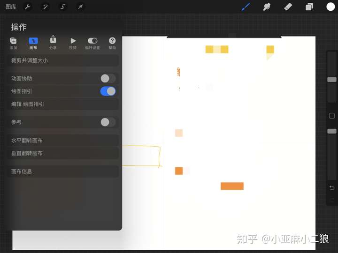The width and height of the screenshot is (338, 253).
Task: Switch to the 分享 (Share) tab
Action: [53, 43]
